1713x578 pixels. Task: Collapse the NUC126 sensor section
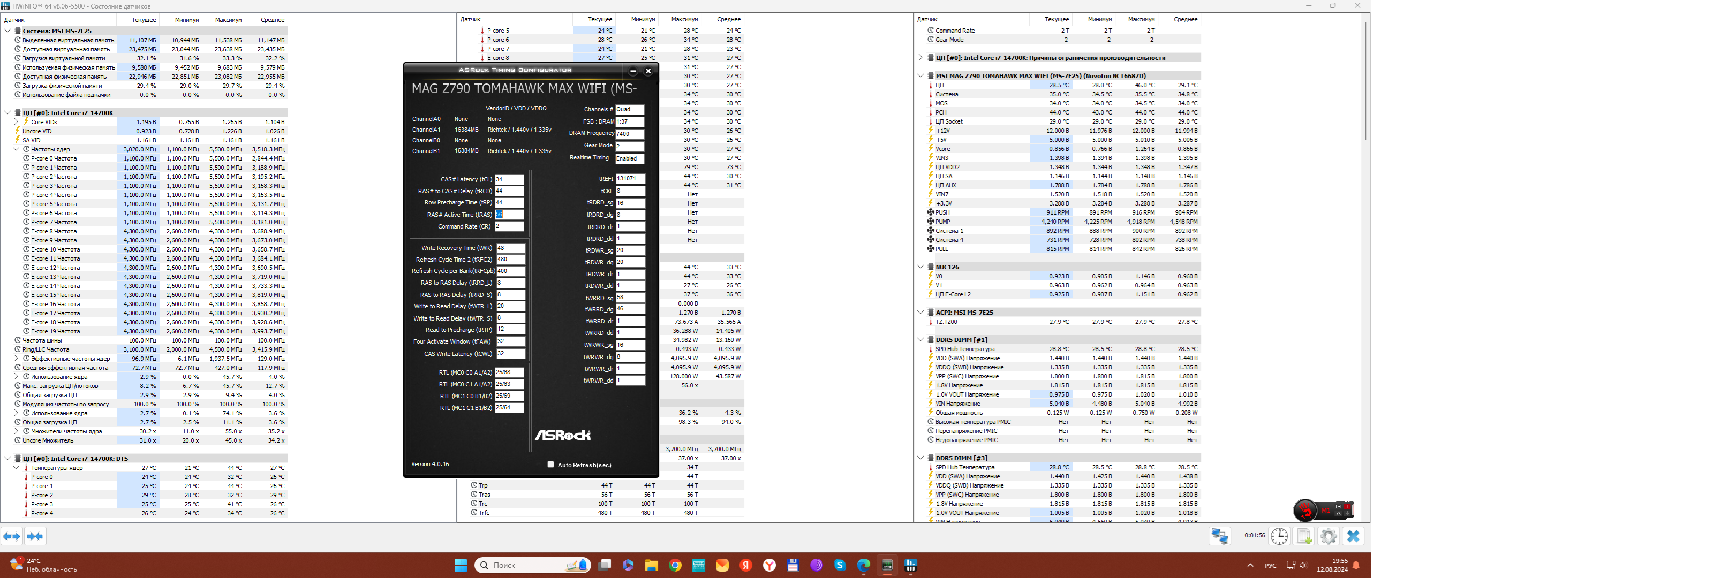tap(921, 267)
